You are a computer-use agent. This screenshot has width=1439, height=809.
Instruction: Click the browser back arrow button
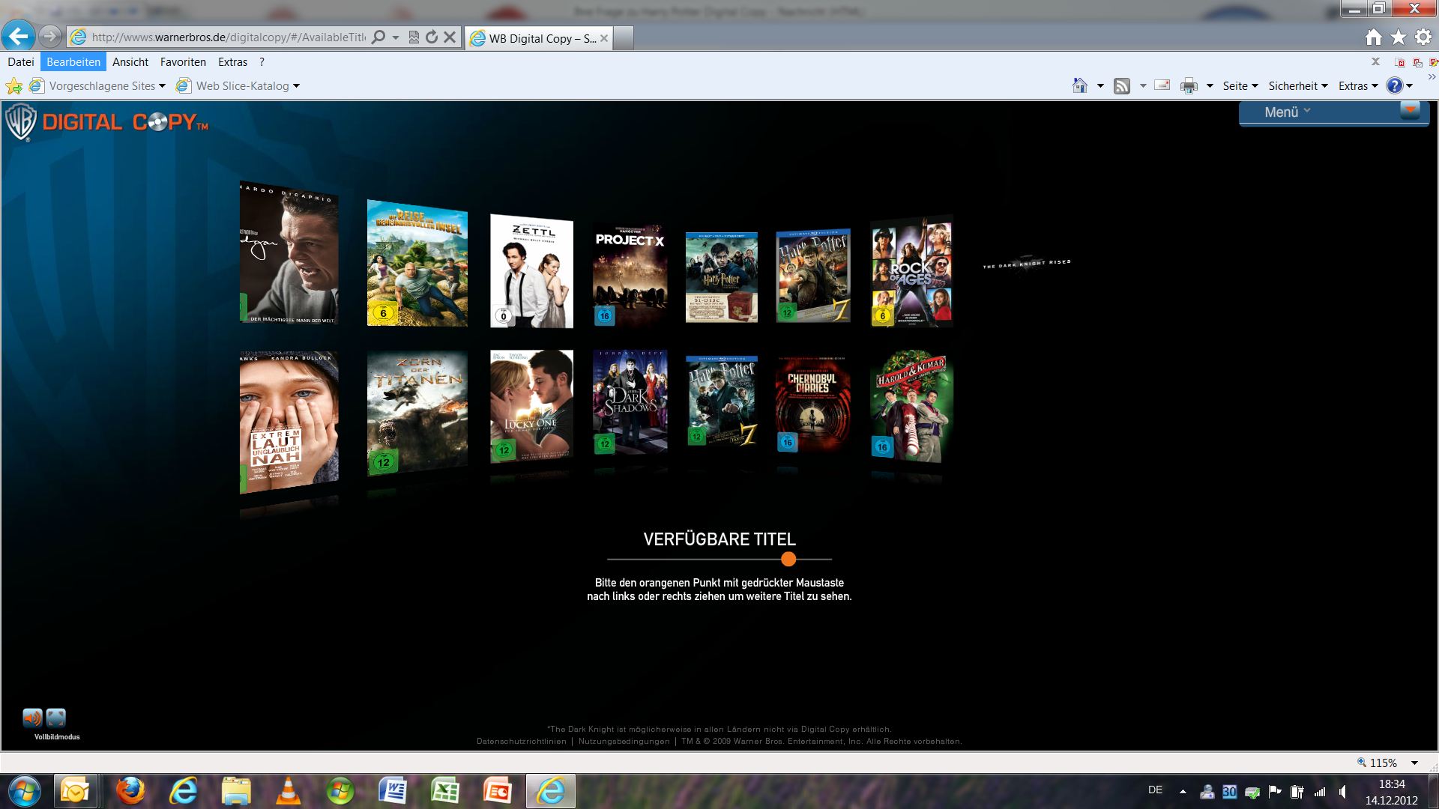[x=18, y=36]
